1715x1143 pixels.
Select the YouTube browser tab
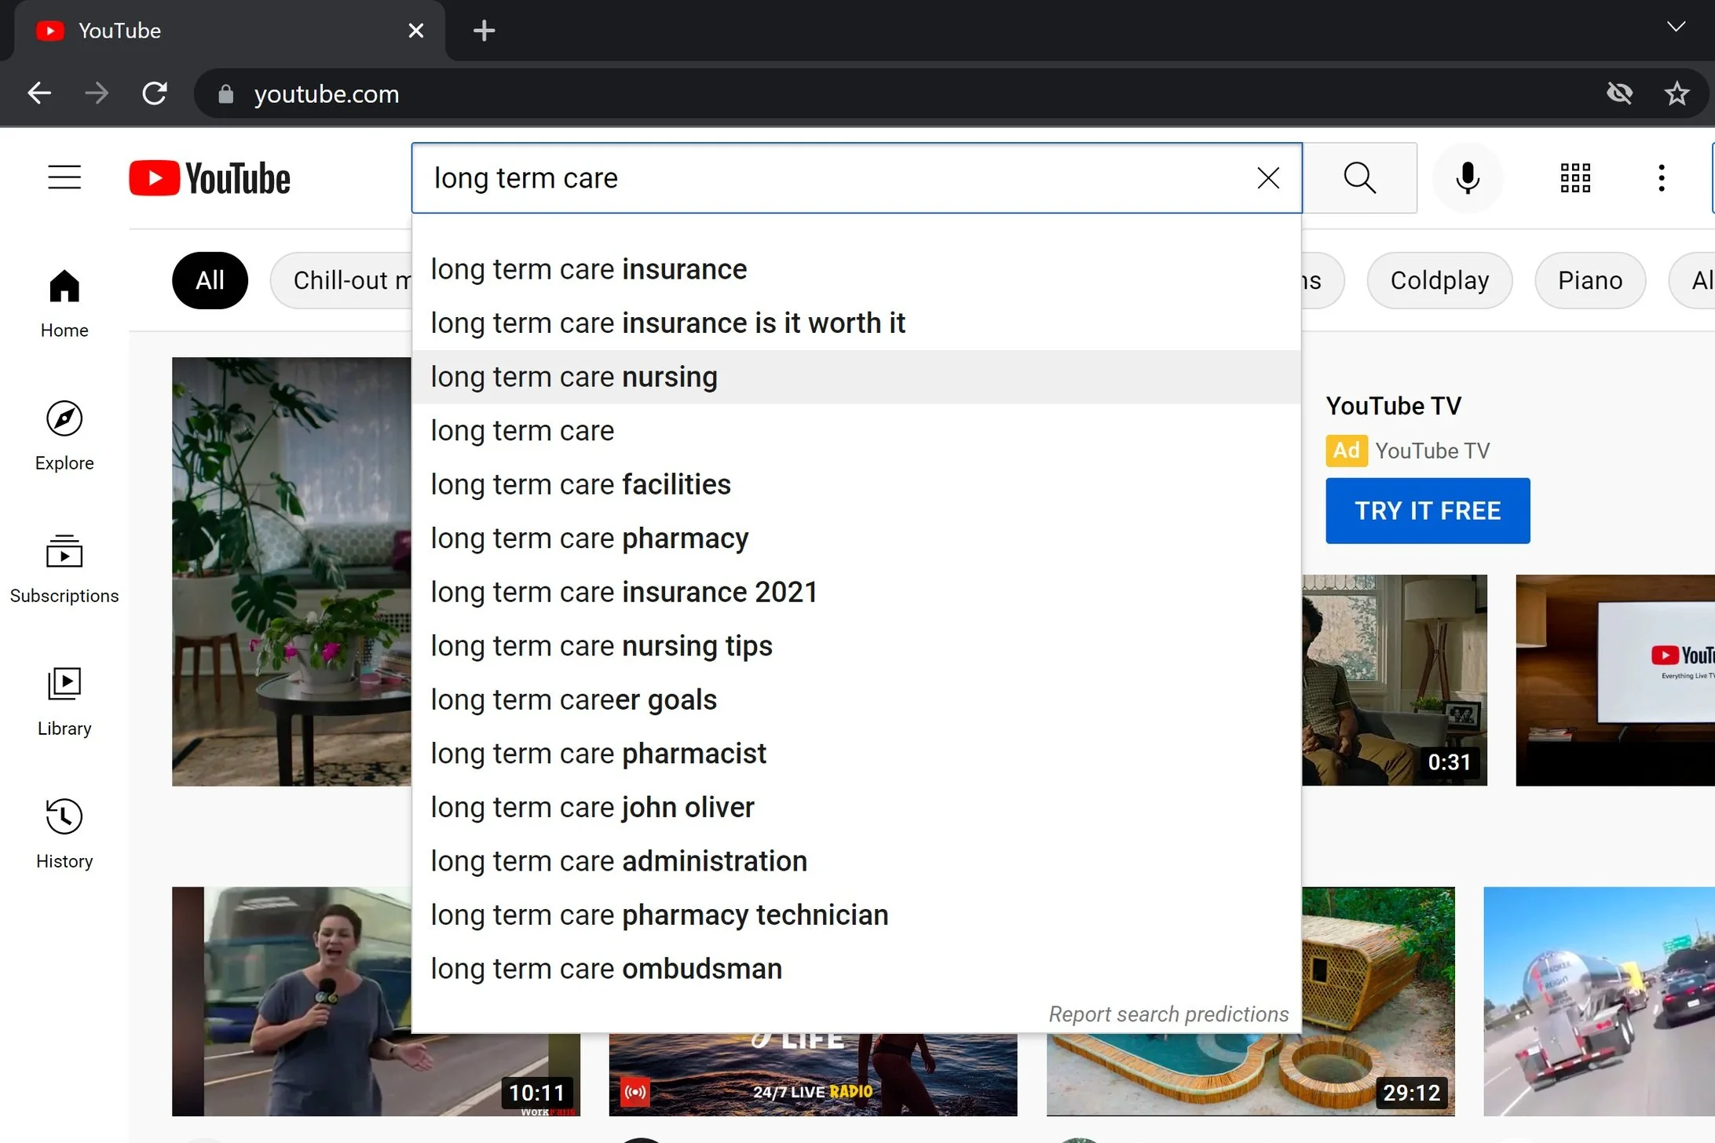[x=229, y=31]
